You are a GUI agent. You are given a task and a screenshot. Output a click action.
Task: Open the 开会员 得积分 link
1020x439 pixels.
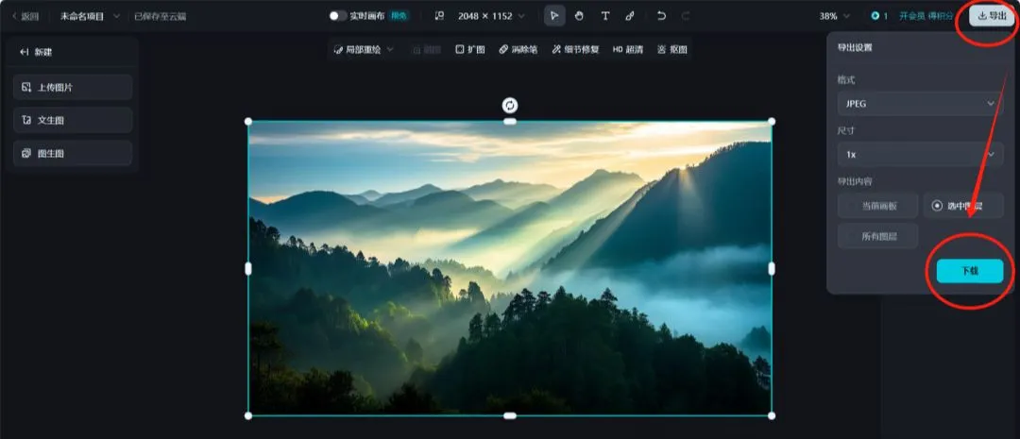click(926, 16)
